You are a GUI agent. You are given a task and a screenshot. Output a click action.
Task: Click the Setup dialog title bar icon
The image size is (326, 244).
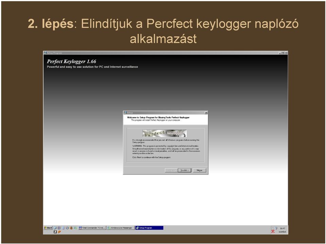[125, 113]
